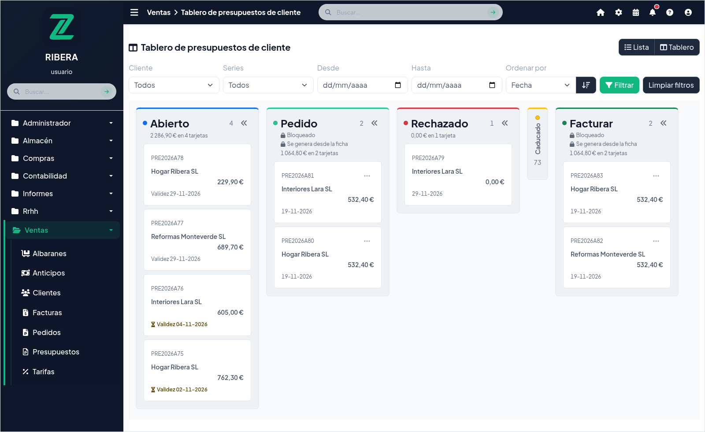Submit the top bar search arrow
This screenshot has width=705, height=432.
[493, 12]
